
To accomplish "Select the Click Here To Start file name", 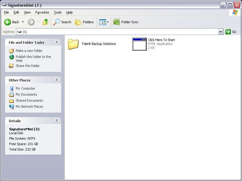I will [x=162, y=40].
